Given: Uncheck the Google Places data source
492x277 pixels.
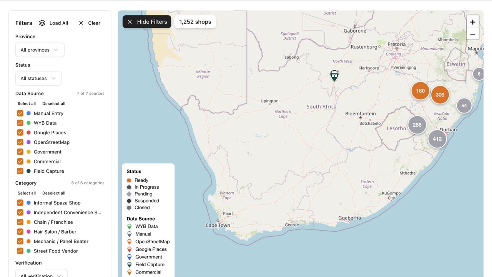Looking at the screenshot, I should click(20, 132).
